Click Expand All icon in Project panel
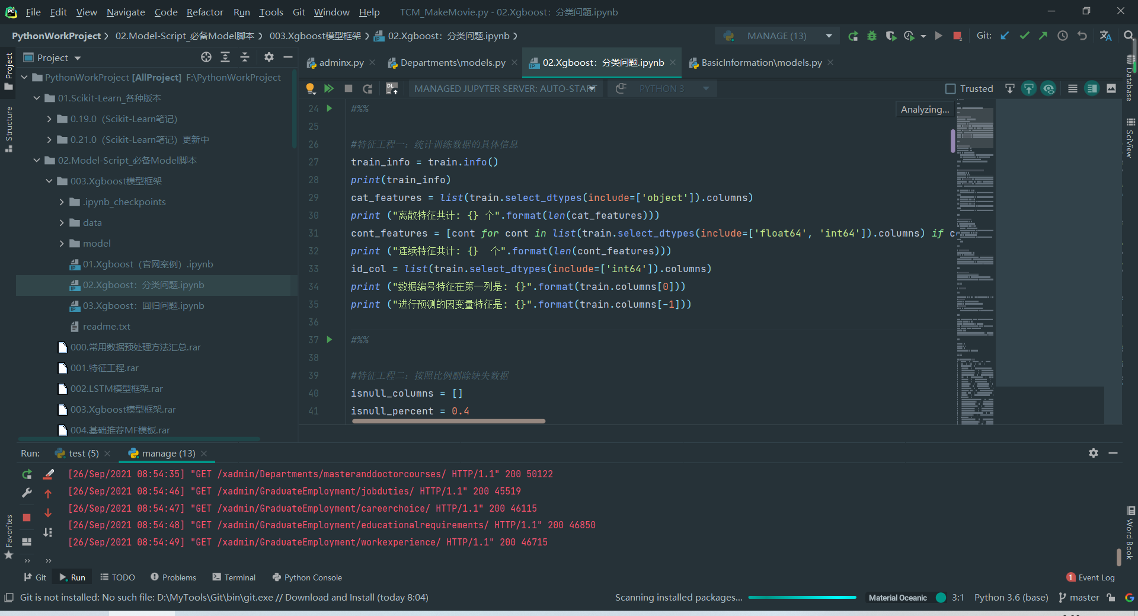This screenshot has width=1138, height=616. click(x=225, y=58)
